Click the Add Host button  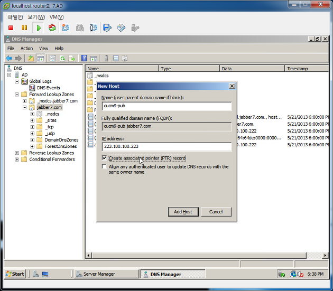point(183,212)
